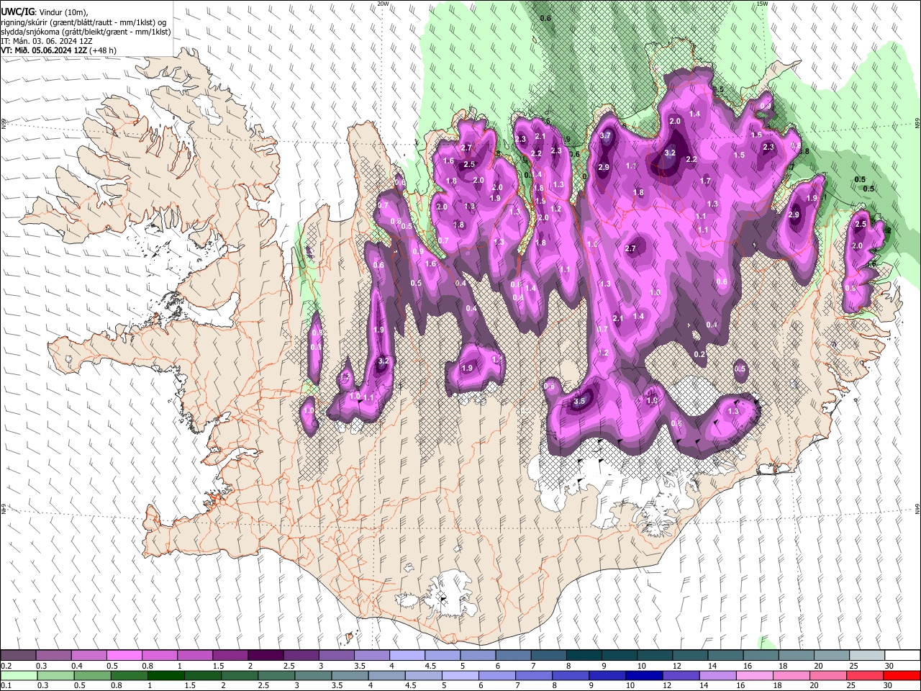Select snow scale swatch between 0.3 and 0.4
This screenshot has width=921, height=691.
[53, 656]
